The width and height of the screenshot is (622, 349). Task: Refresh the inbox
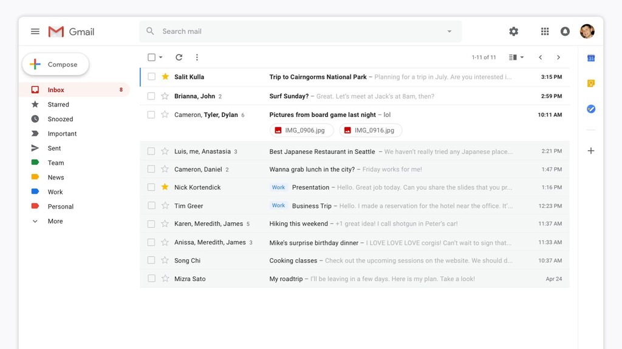coord(179,58)
